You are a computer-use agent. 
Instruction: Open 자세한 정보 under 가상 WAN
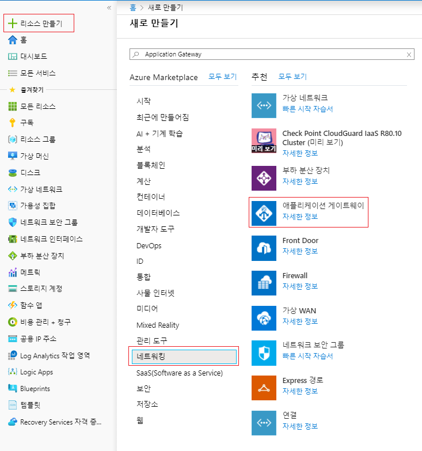pos(300,321)
